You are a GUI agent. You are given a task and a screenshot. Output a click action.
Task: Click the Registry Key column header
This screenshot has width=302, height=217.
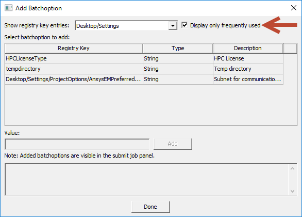pyautogui.click(x=74, y=48)
